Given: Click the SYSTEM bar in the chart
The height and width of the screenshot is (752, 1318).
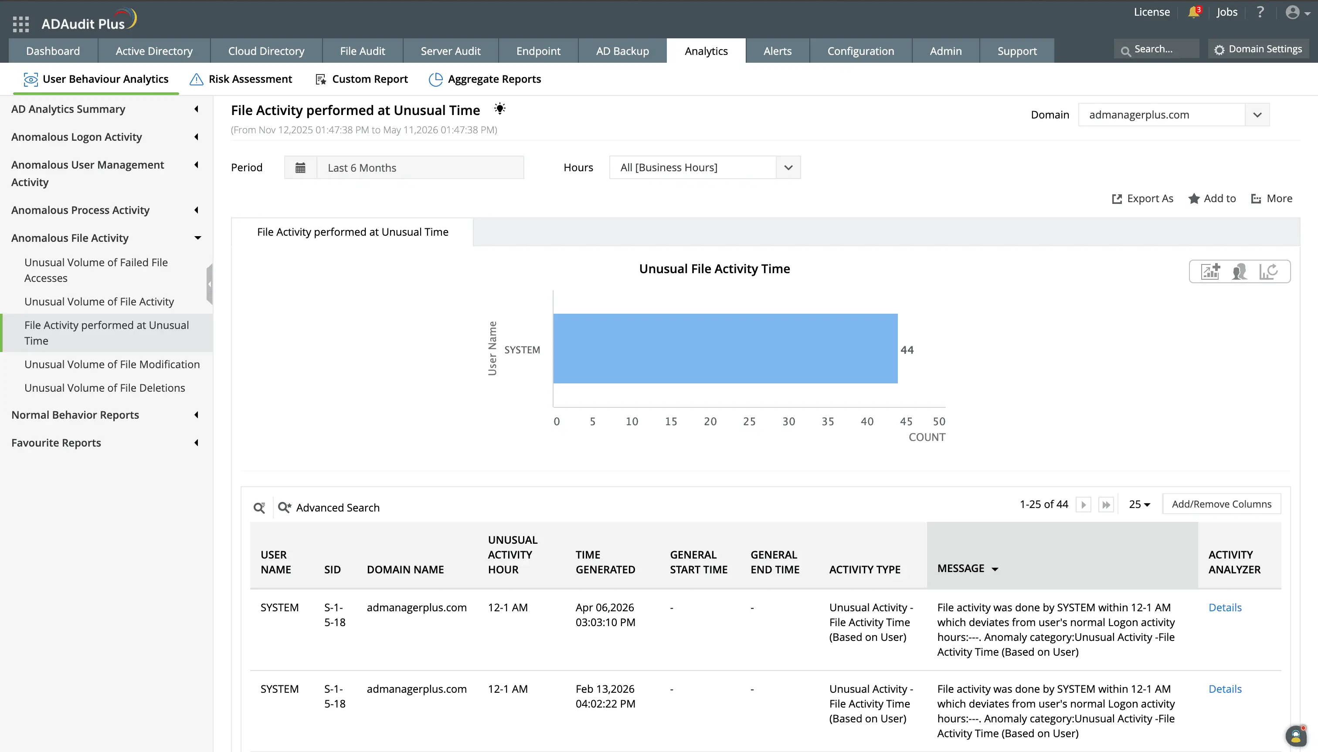Looking at the screenshot, I should click(x=725, y=349).
